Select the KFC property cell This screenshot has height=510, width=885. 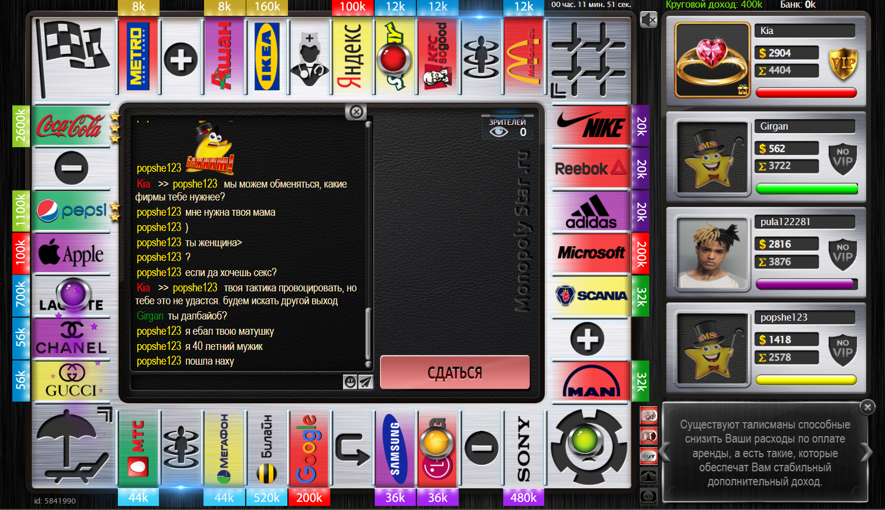438,56
